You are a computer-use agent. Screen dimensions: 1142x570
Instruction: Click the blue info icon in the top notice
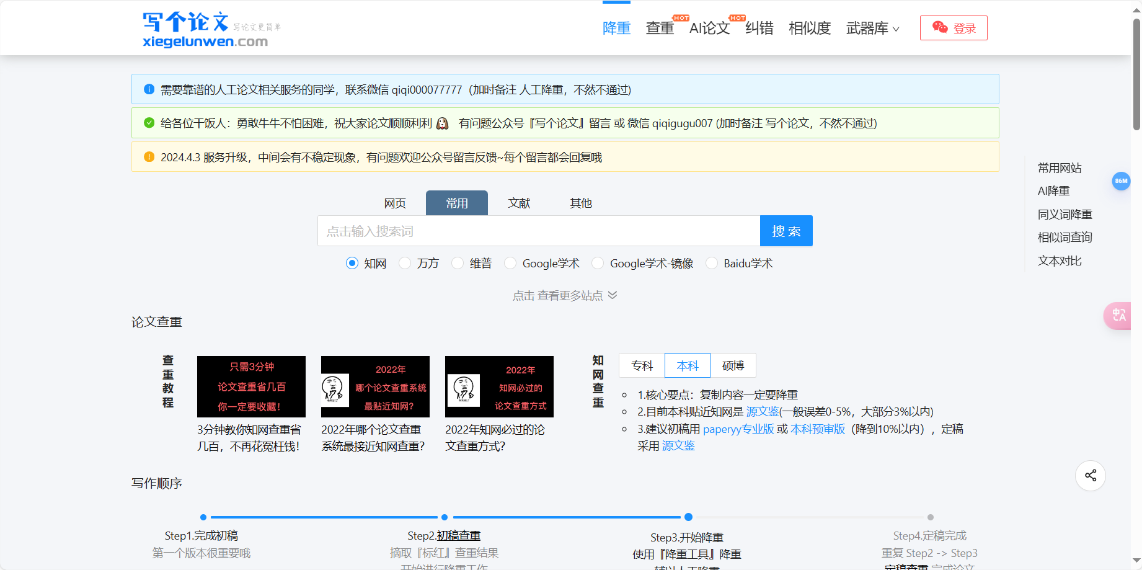coord(149,89)
